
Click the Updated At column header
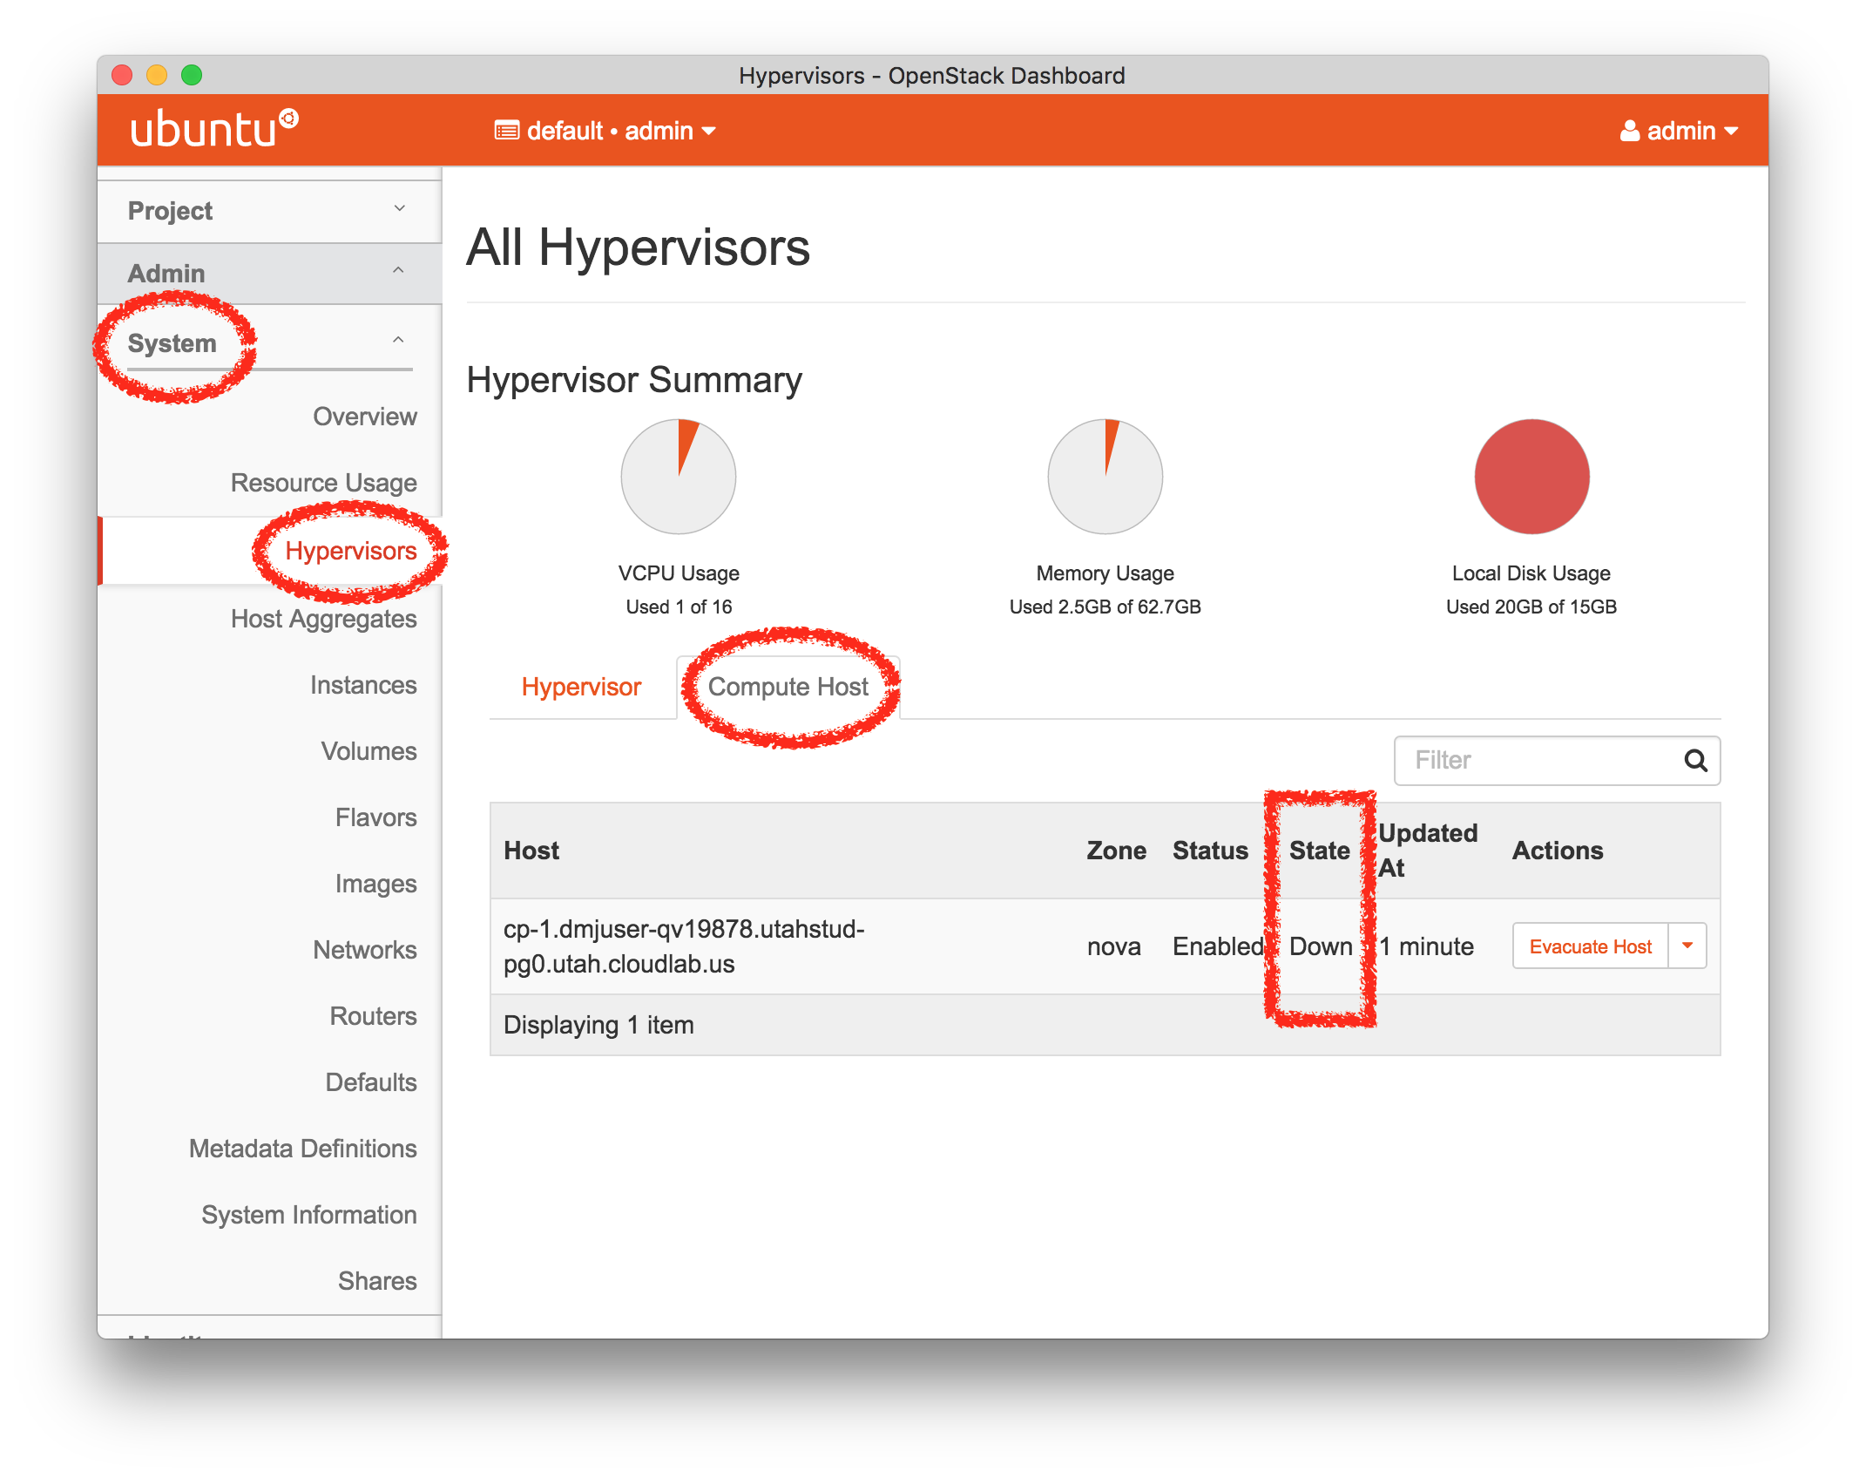click(1428, 851)
